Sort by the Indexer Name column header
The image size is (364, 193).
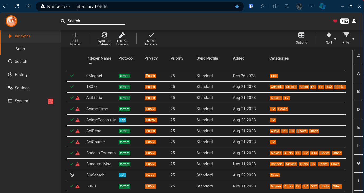[99, 58]
